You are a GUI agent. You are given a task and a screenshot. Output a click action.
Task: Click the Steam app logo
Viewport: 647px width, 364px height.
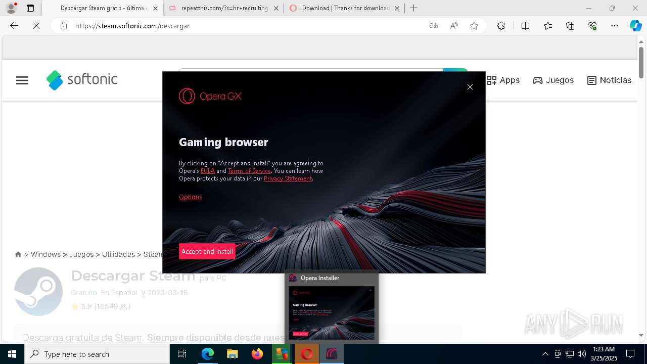(38, 292)
